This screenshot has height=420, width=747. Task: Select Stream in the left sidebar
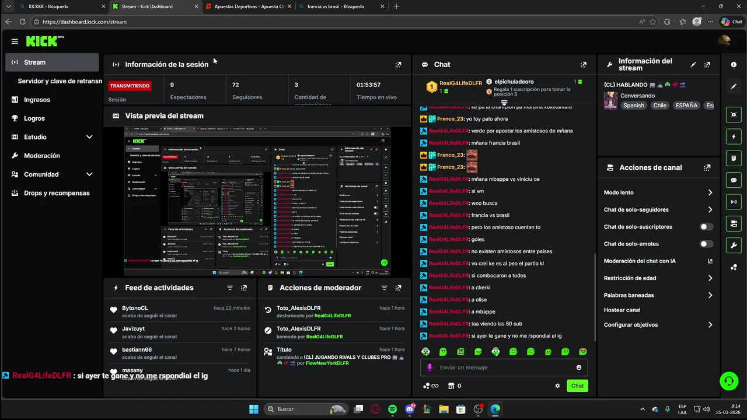tap(53, 62)
